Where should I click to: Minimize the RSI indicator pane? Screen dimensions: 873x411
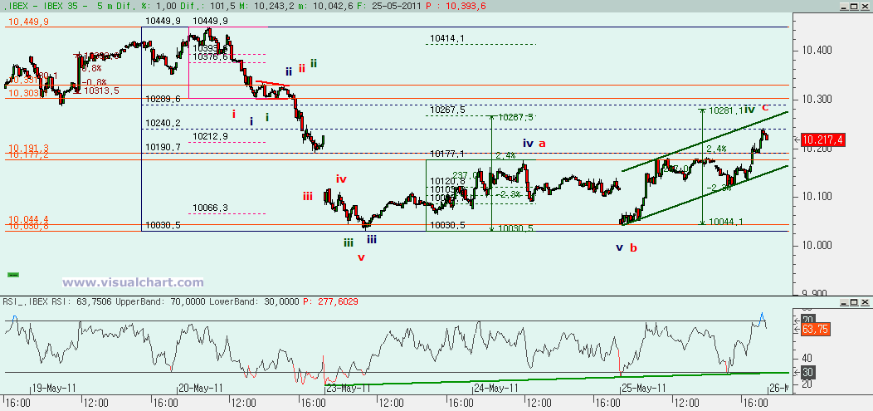click(x=843, y=301)
